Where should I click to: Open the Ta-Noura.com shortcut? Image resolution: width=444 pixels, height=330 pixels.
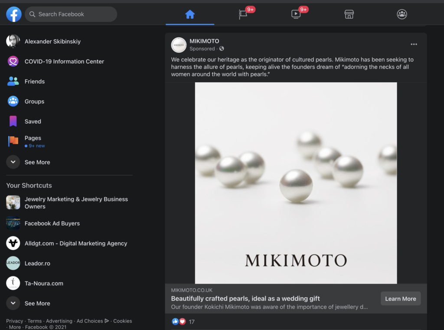44,283
